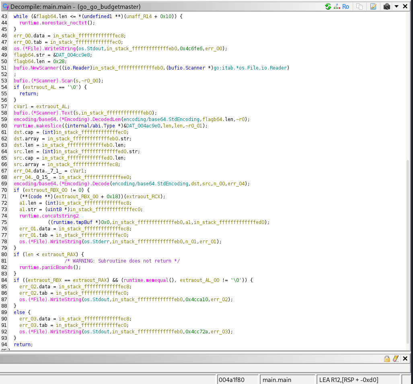The width and height of the screenshot is (413, 384).
Task: Click the else keyword on line 89
Action: click(x=19, y=312)
